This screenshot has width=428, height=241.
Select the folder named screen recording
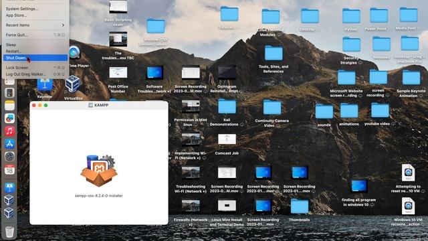click(x=378, y=77)
